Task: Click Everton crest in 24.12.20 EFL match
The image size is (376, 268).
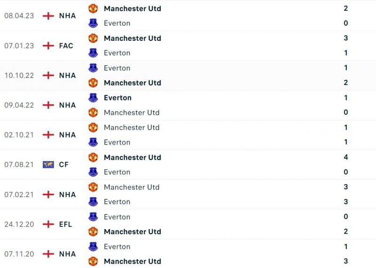Action: pyautogui.click(x=93, y=217)
